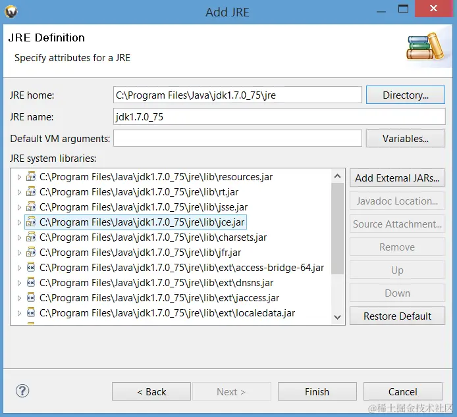Image resolution: width=457 pixels, height=417 pixels.
Task: Click the Source Attachment... button
Action: tap(397, 224)
